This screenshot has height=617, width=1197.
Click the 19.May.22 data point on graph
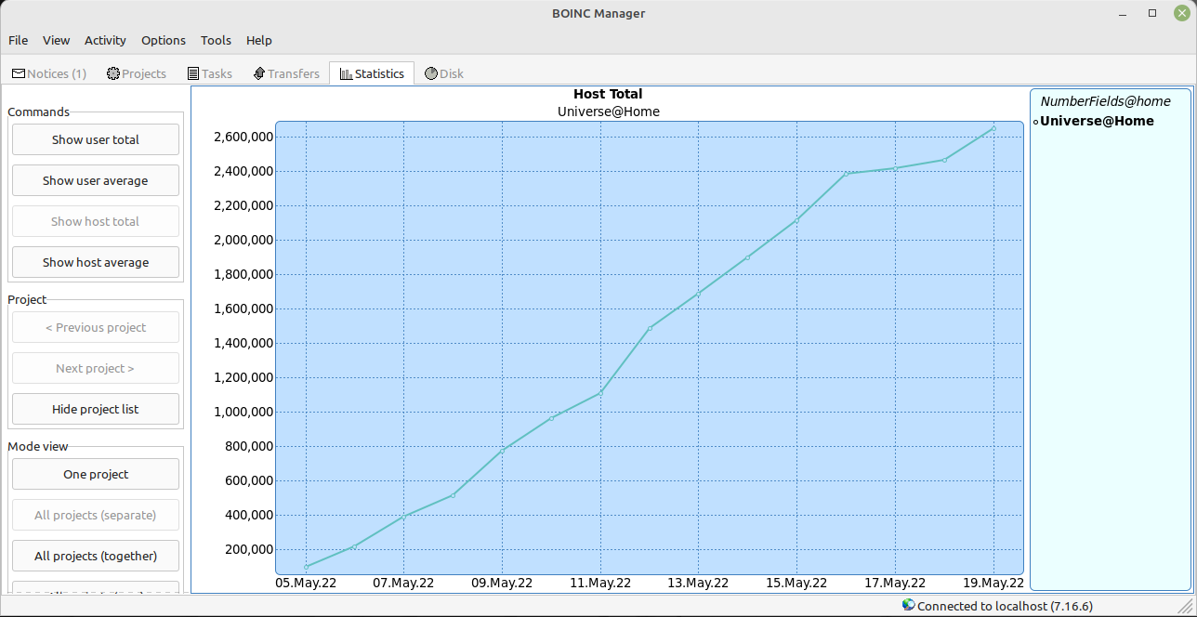tap(993, 128)
